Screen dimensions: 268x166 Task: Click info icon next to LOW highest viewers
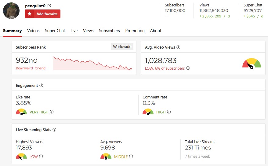[41, 157]
